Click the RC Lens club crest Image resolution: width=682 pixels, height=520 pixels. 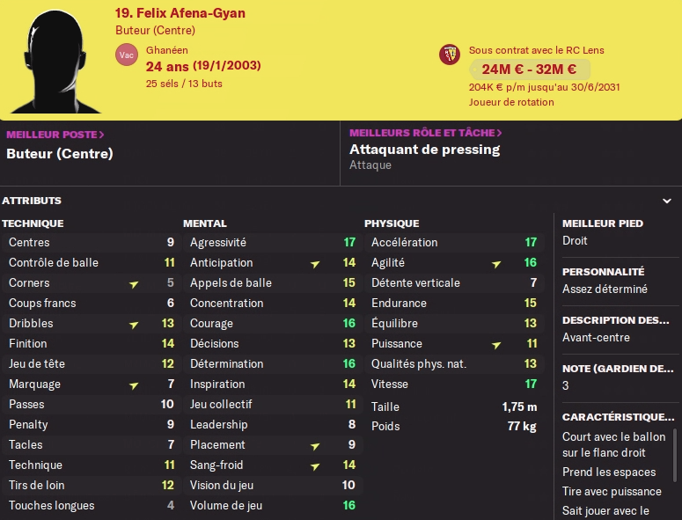pyautogui.click(x=449, y=55)
